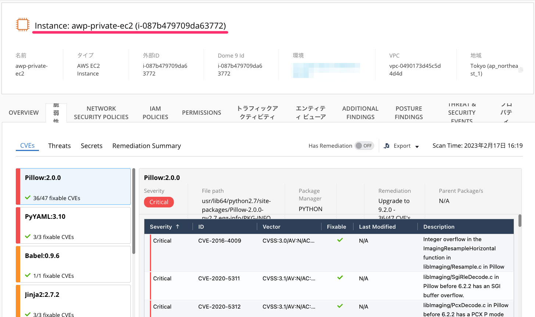Click the Export document icon
The height and width of the screenshot is (317, 535).
[x=387, y=146]
